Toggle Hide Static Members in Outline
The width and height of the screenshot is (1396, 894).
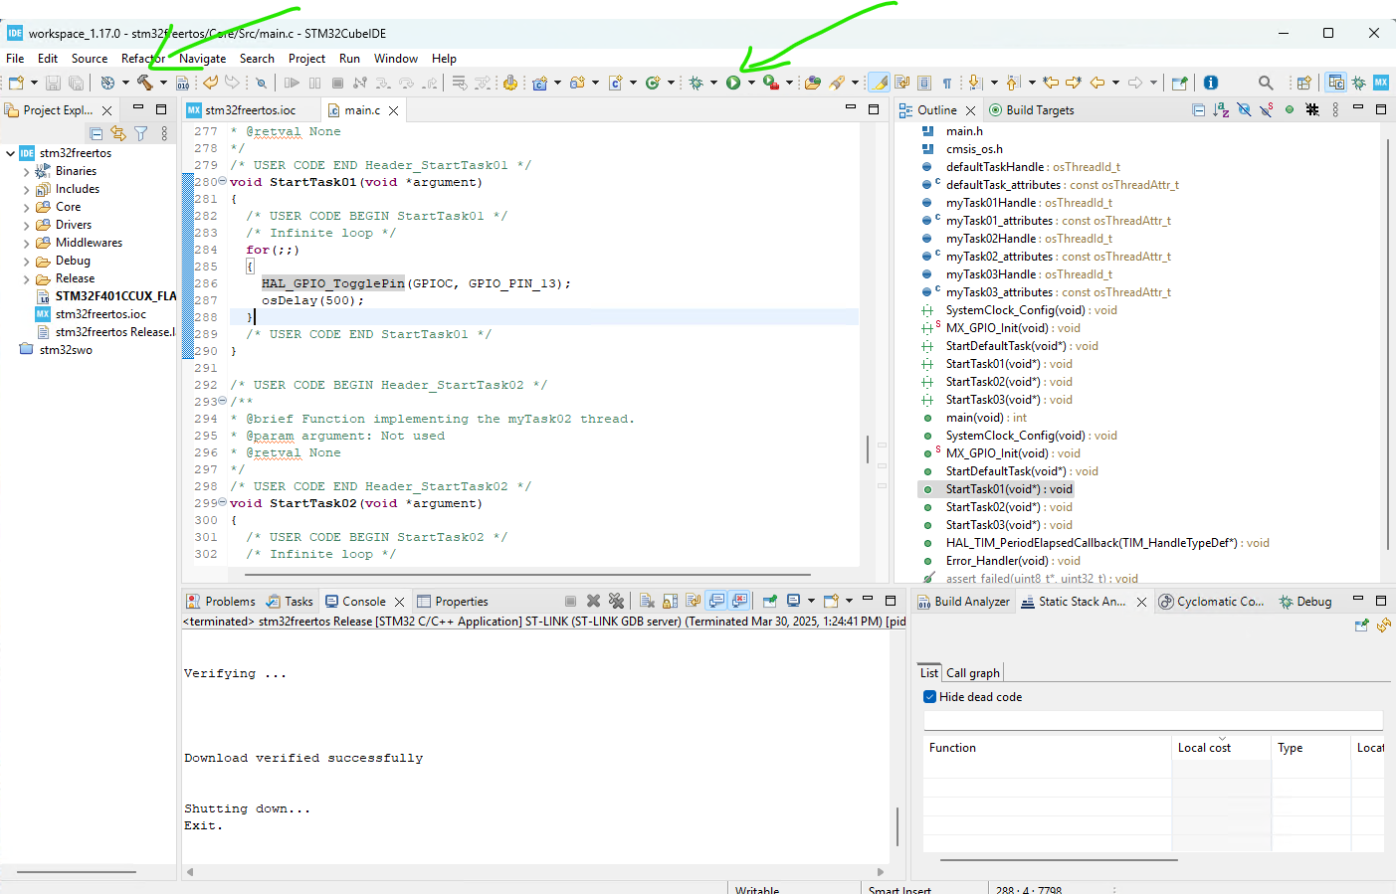[1267, 110]
